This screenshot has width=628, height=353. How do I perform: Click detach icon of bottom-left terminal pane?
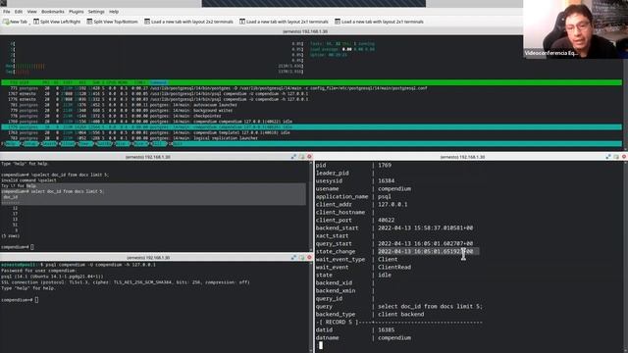click(x=301, y=257)
